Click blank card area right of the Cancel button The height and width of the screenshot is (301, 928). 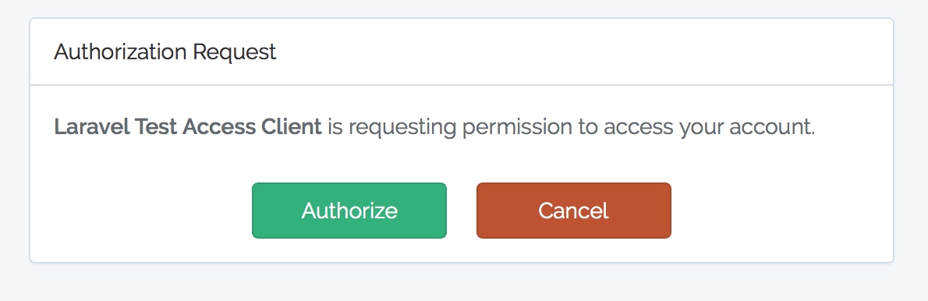point(782,211)
